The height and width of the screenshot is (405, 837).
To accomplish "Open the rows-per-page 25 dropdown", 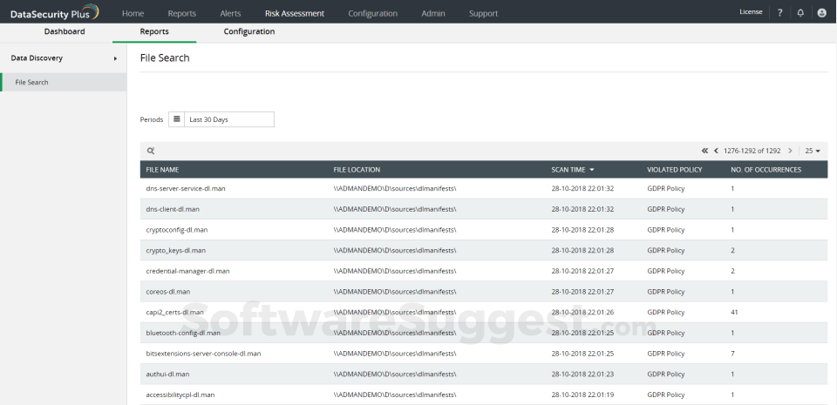I will click(x=813, y=151).
